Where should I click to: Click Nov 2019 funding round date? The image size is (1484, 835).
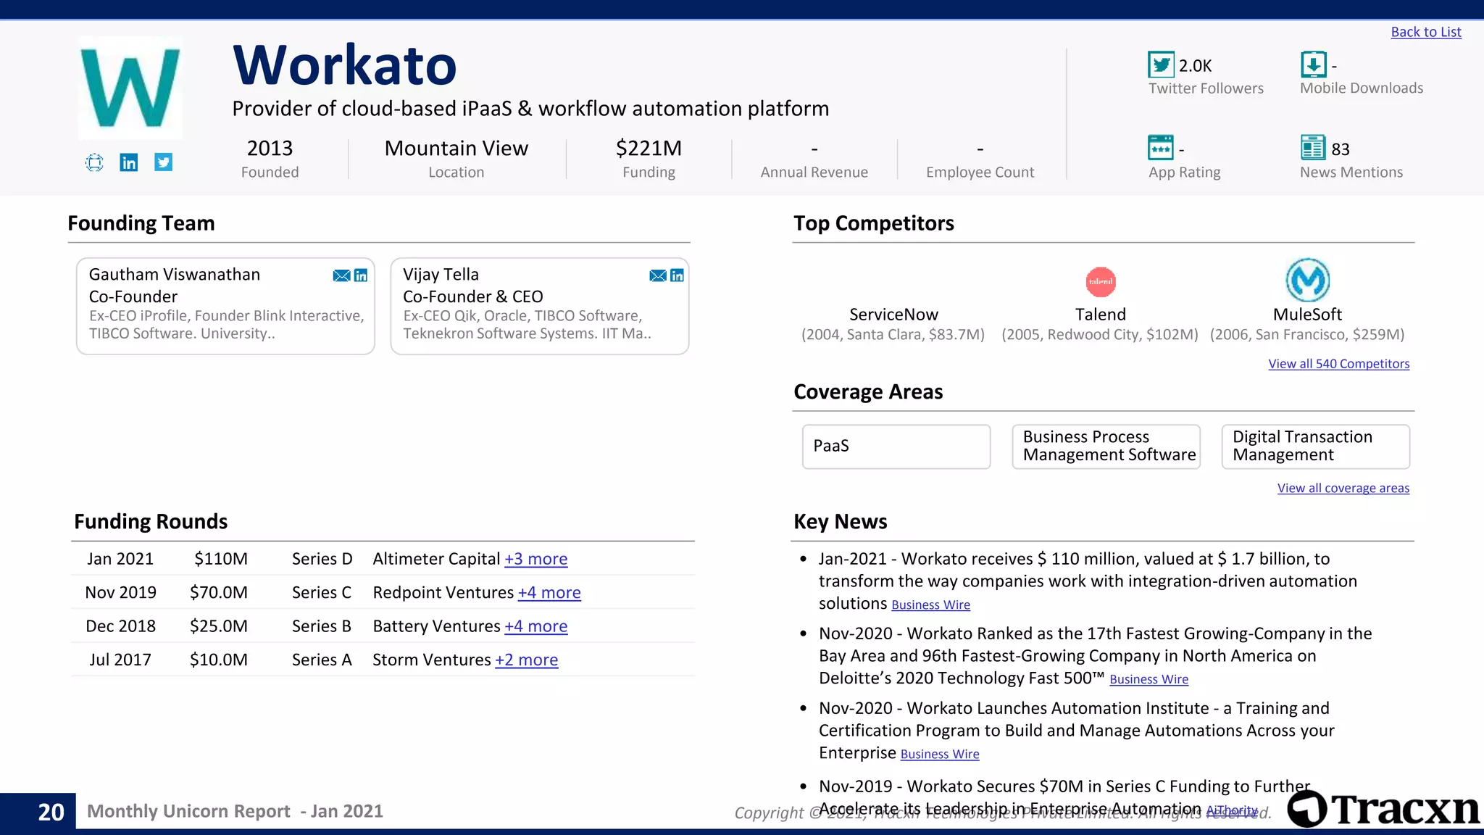tap(121, 592)
